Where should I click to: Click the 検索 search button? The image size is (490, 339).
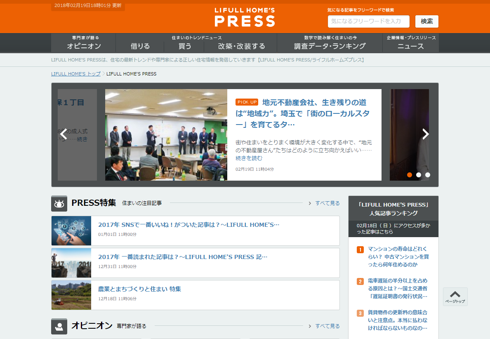click(x=426, y=21)
